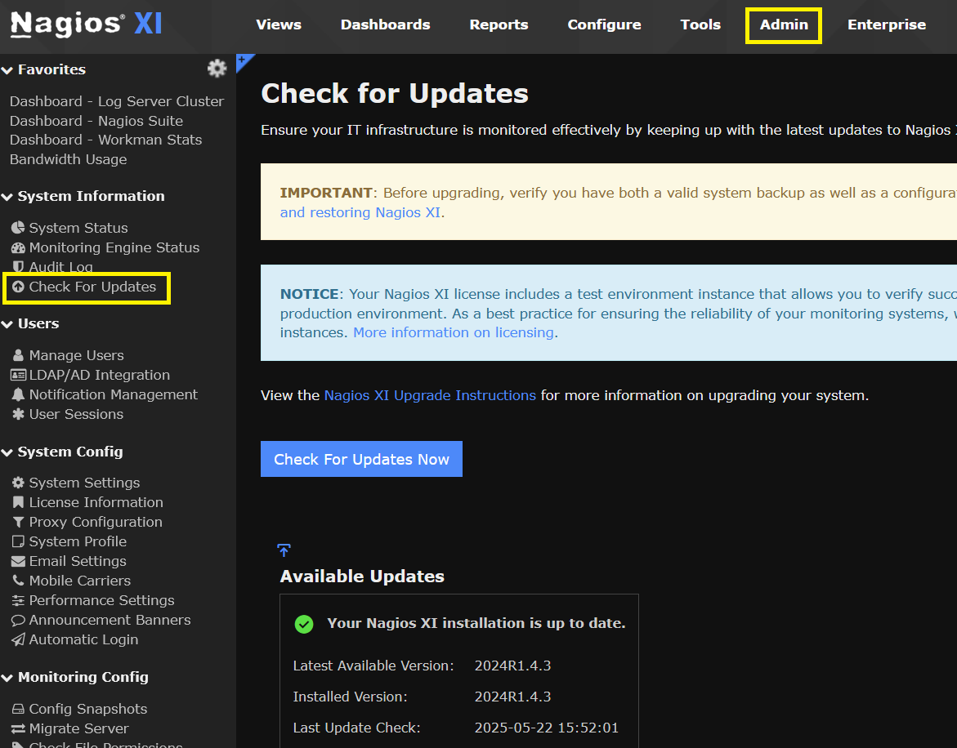Click the Monitoring Engine Status gauge icon
Viewport: 957px width, 748px height.
click(x=18, y=247)
